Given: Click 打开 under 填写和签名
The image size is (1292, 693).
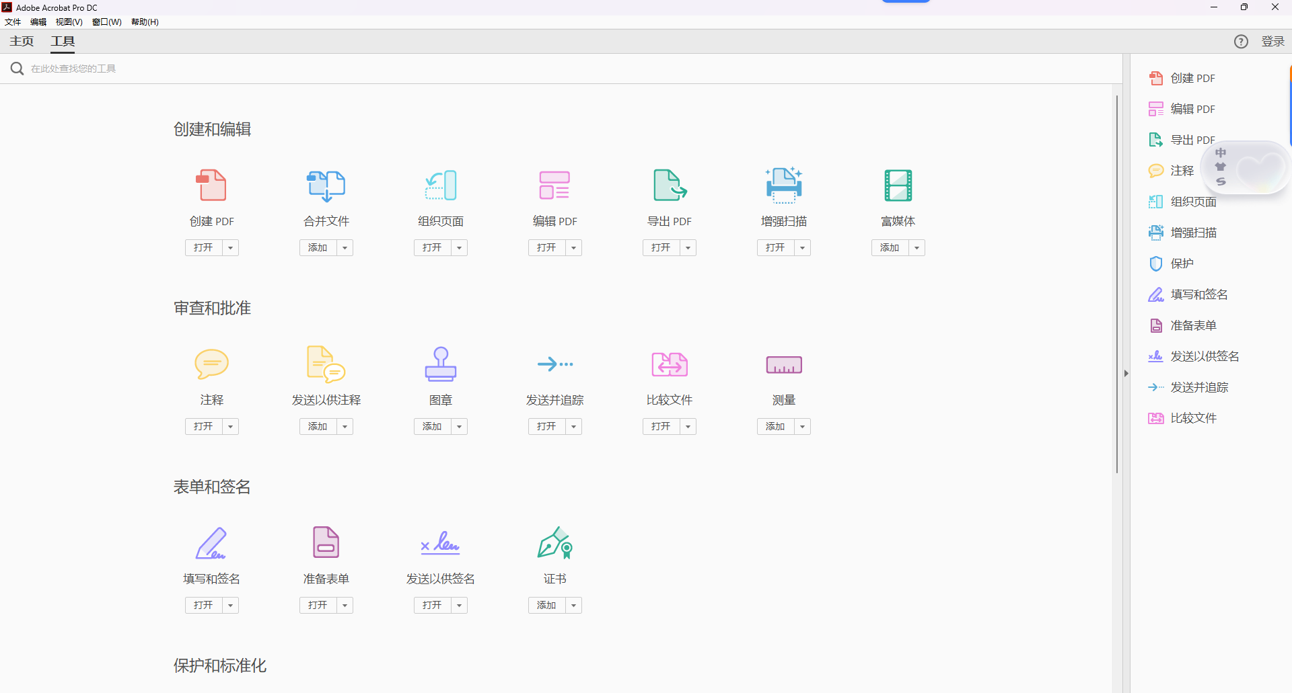Looking at the screenshot, I should click(x=204, y=605).
